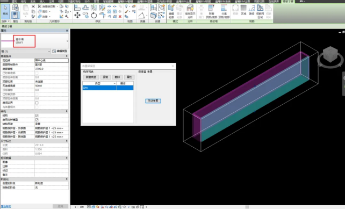Select the Move tool in the ribbon
This screenshot has width=345, height=209.
pyautogui.click(x=77, y=15)
